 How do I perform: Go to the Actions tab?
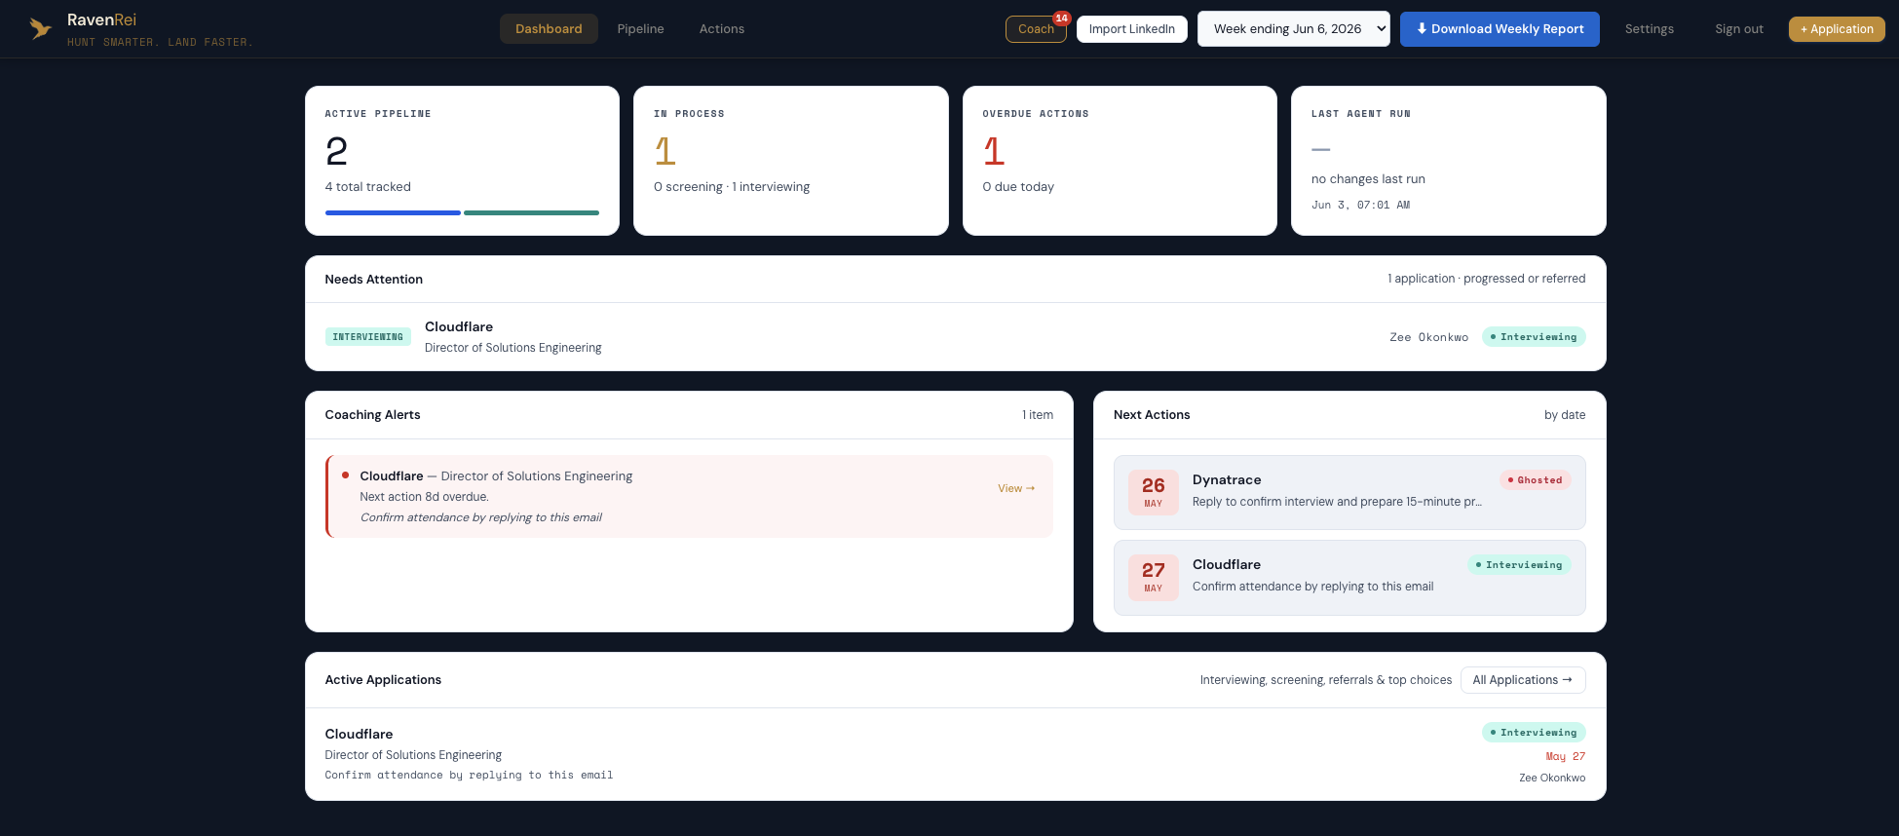722,29
